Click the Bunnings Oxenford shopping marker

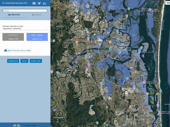coord(86,56)
